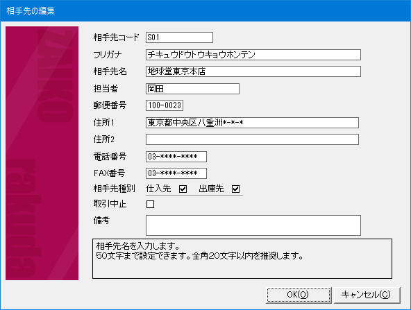Click the 仕入先 label text
Image resolution: width=411 pixels, height=310 pixels.
coord(158,189)
